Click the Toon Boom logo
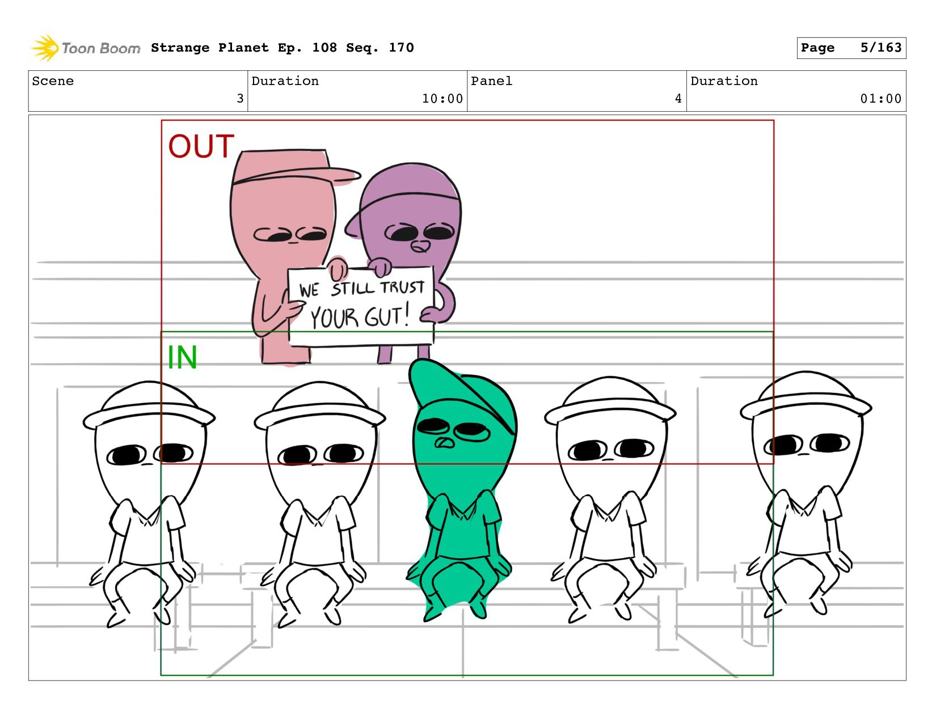The image size is (936, 723). pos(85,48)
